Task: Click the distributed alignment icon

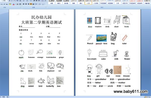Action: click(x=33, y=4)
